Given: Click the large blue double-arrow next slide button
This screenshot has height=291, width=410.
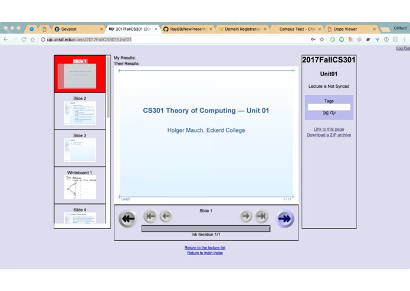Looking at the screenshot, I should pyautogui.click(x=285, y=219).
